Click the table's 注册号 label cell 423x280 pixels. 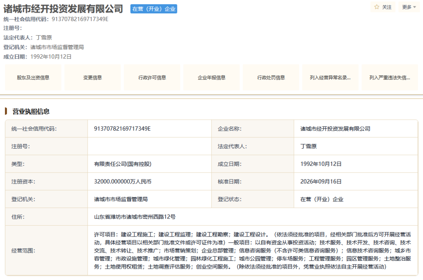pos(46,147)
